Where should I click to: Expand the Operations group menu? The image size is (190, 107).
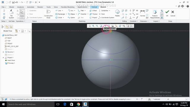(x=20, y=21)
